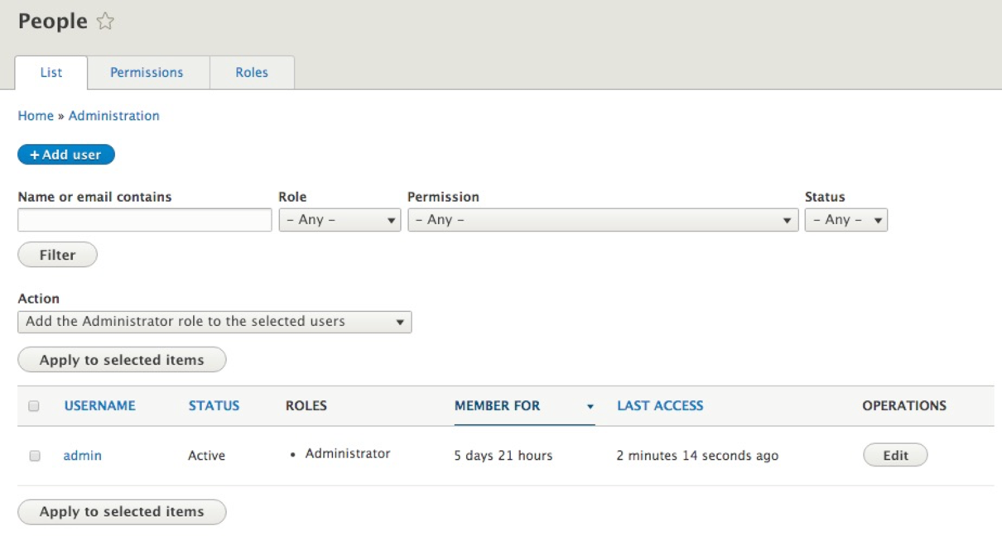Screen dimensions: 1002x536
Task: Click the favorite star icon beside People
Action: 105,23
